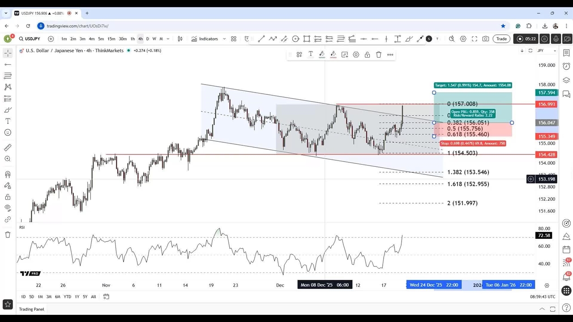This screenshot has width=573, height=322.
Task: Open the candlestick chart type selector
Action: pyautogui.click(x=180, y=39)
